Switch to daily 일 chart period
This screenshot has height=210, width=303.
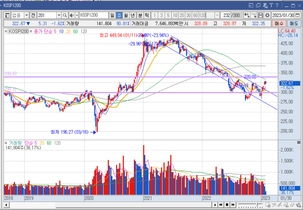point(112,15)
